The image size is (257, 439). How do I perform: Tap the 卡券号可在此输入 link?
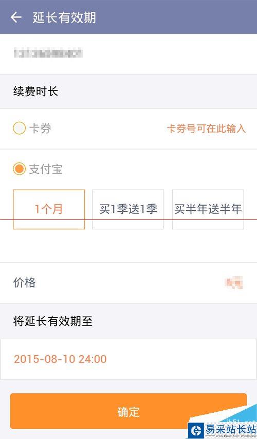point(206,129)
